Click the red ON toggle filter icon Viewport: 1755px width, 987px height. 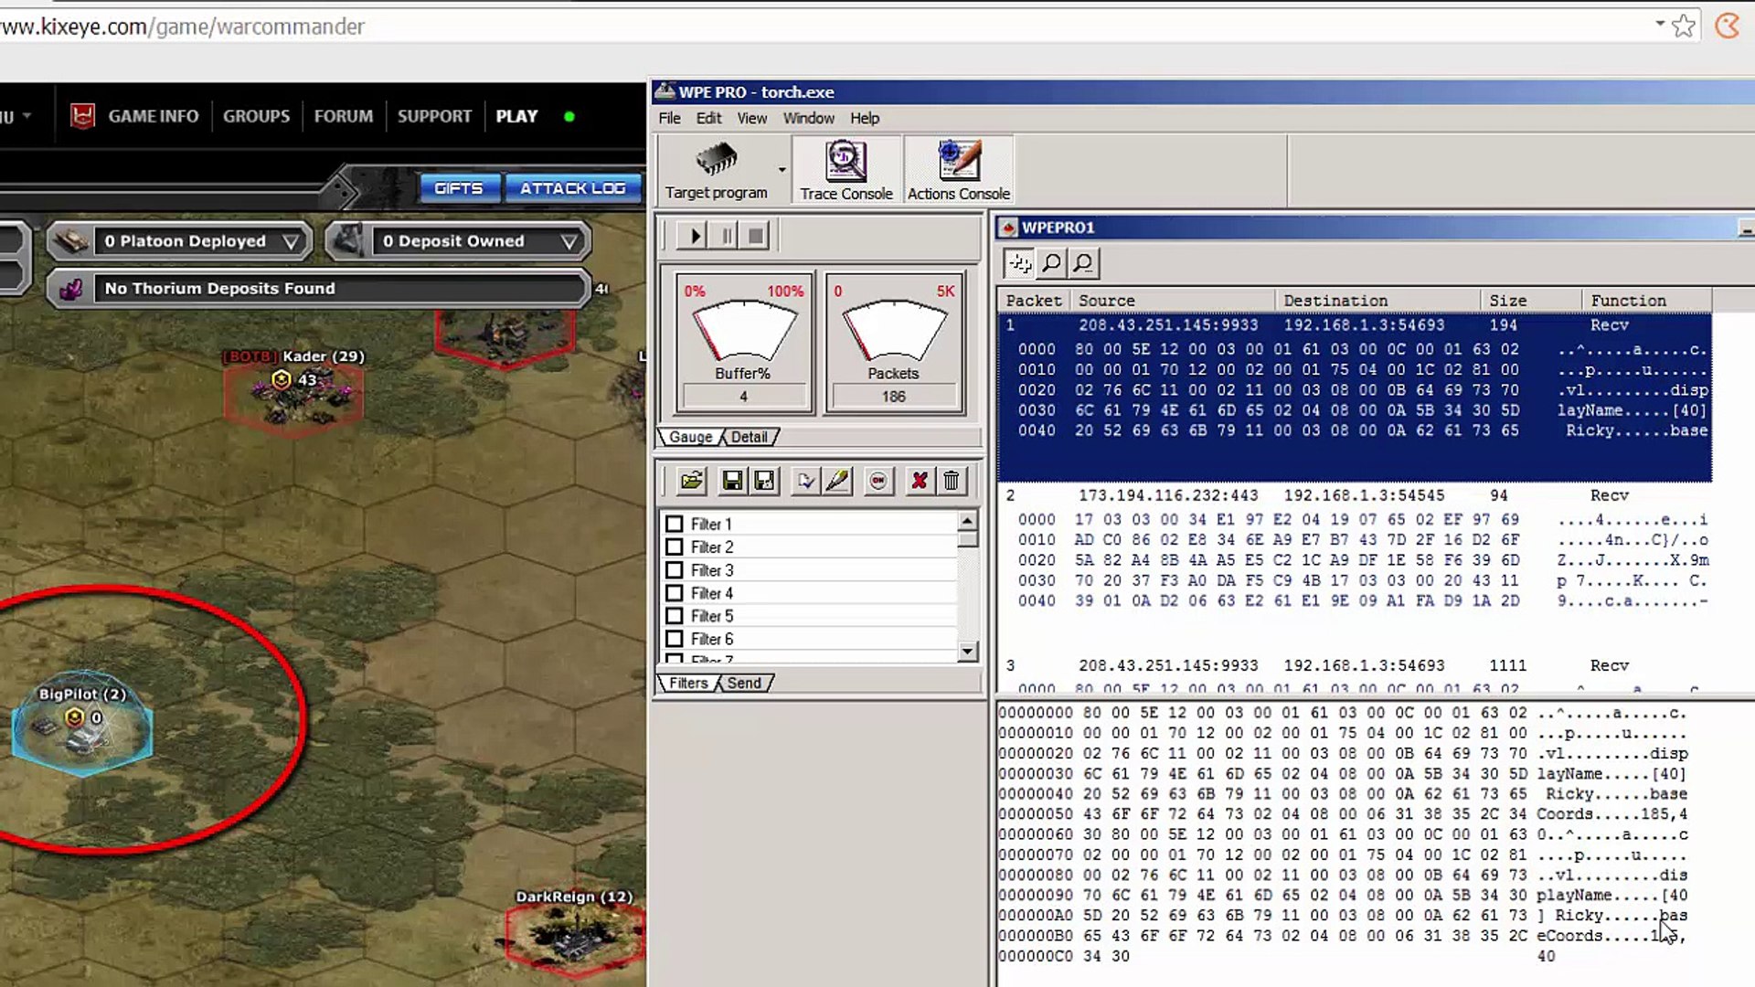[878, 481]
